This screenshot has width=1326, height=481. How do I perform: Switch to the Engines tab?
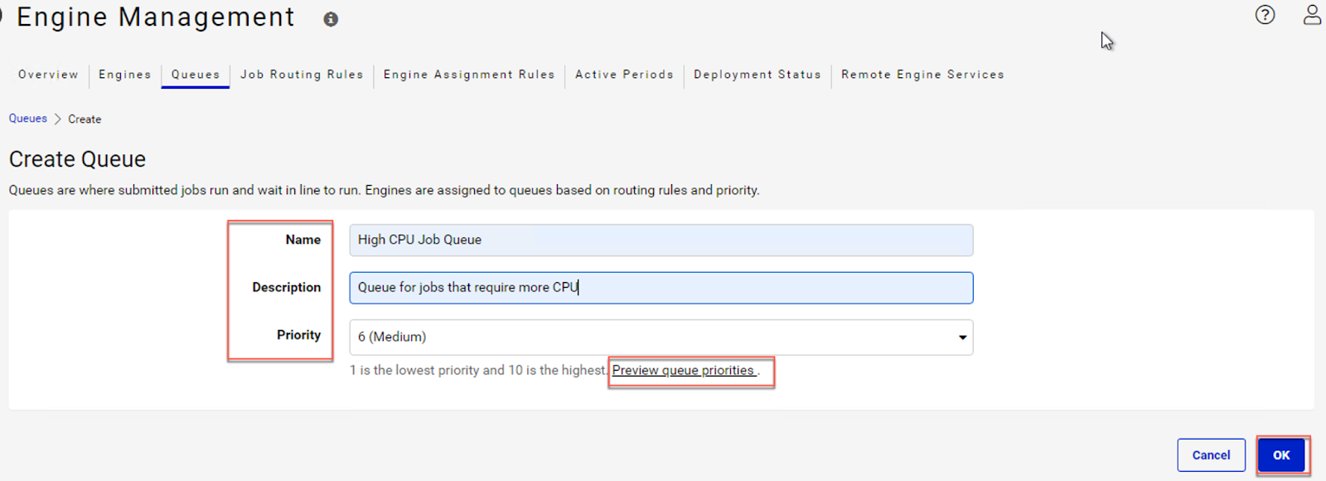tap(125, 75)
